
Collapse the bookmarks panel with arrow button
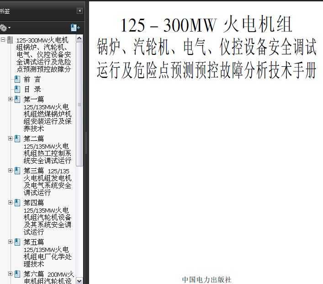pos(79,11)
